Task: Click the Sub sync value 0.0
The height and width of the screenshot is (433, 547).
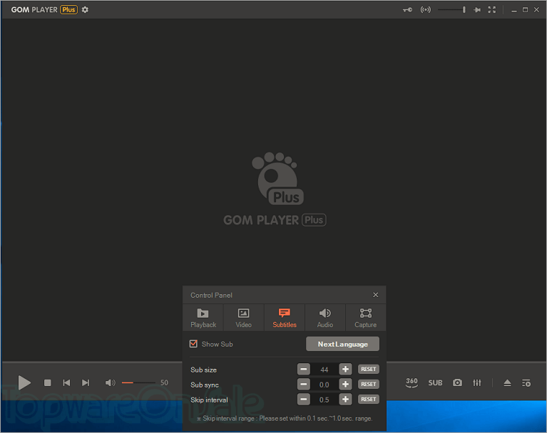Action: pos(324,385)
